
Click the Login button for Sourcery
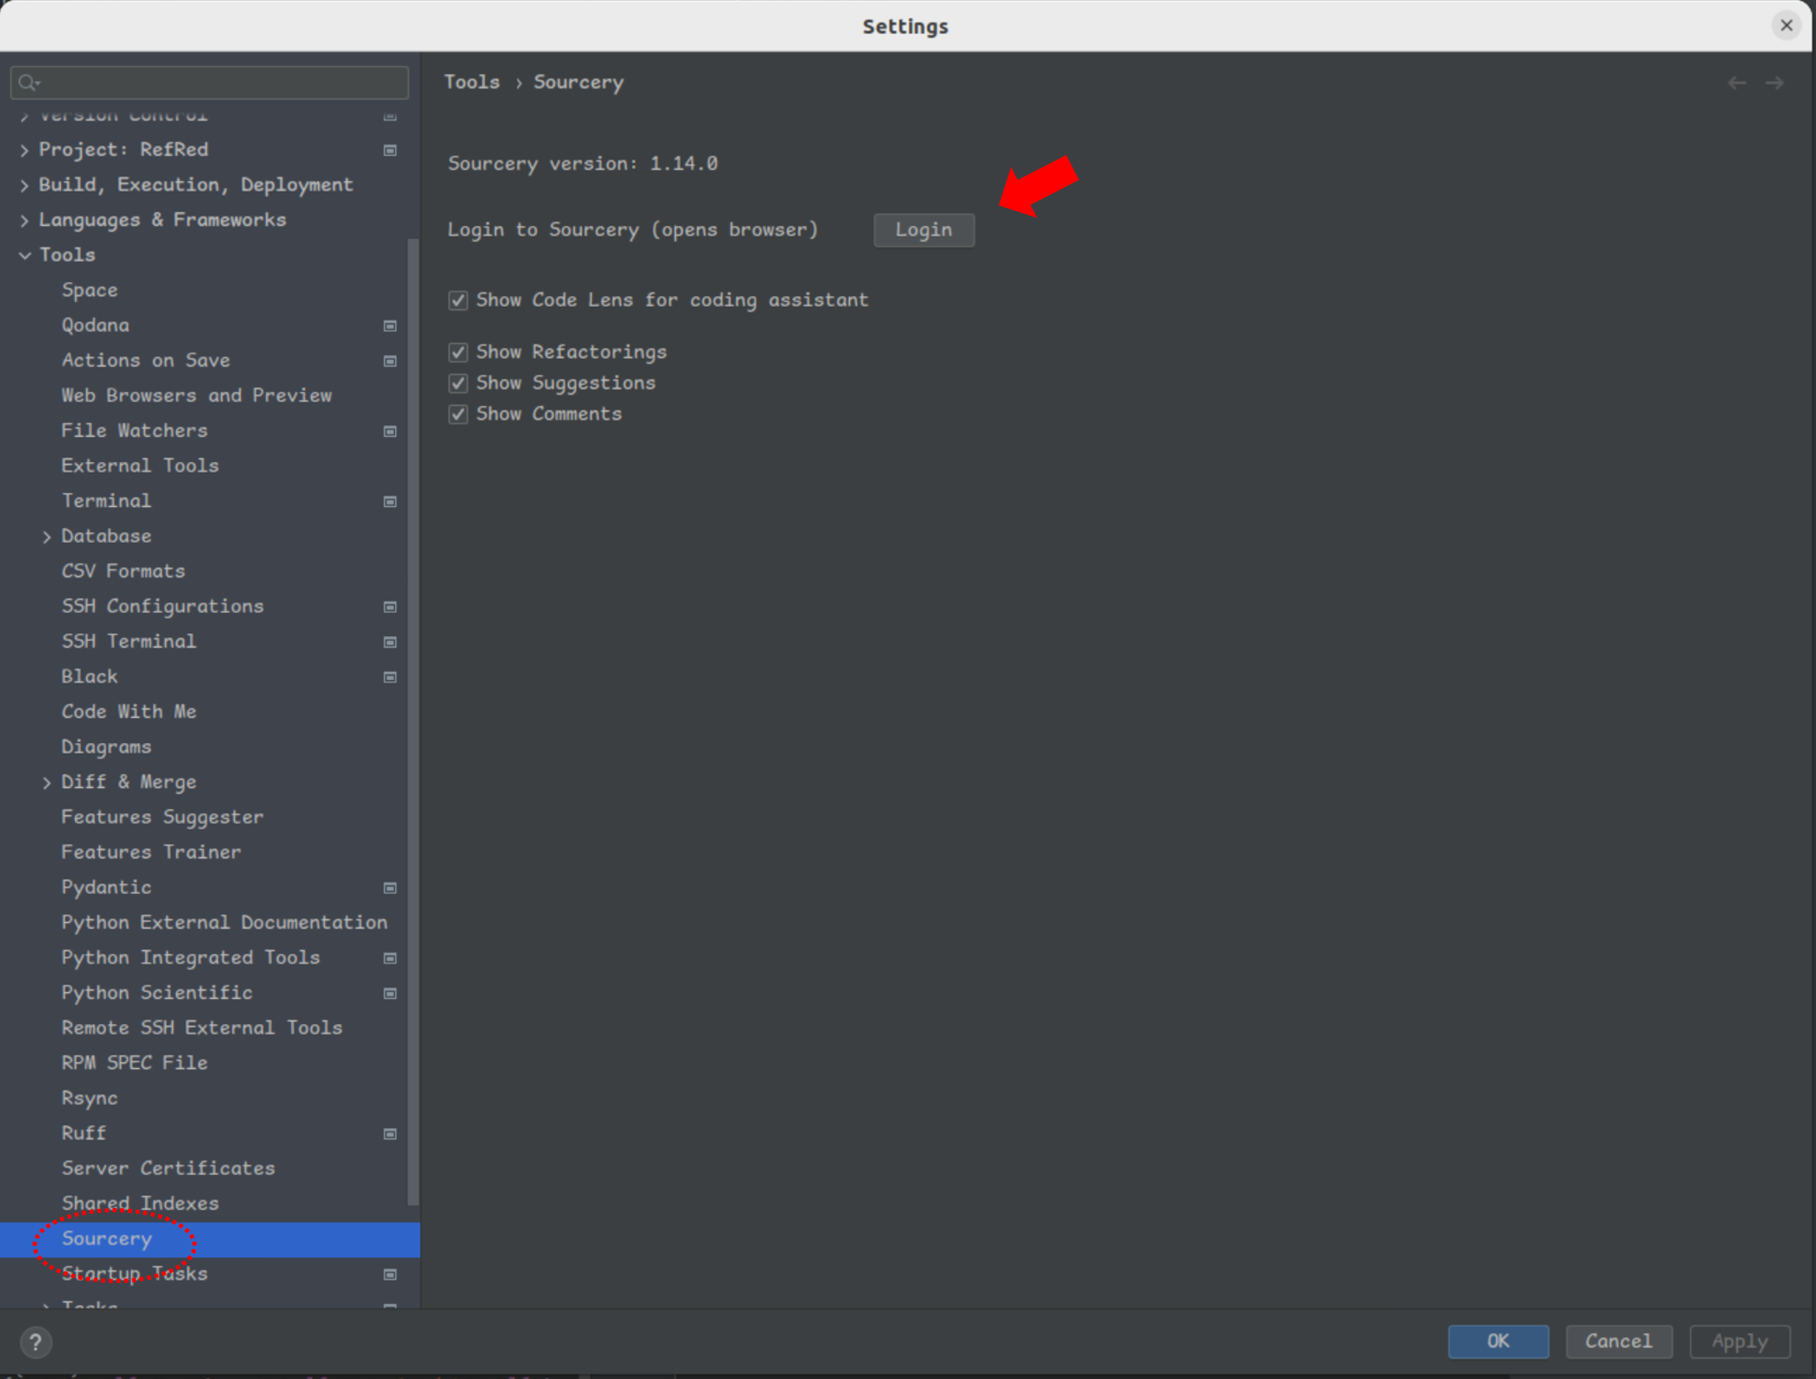pyautogui.click(x=923, y=230)
